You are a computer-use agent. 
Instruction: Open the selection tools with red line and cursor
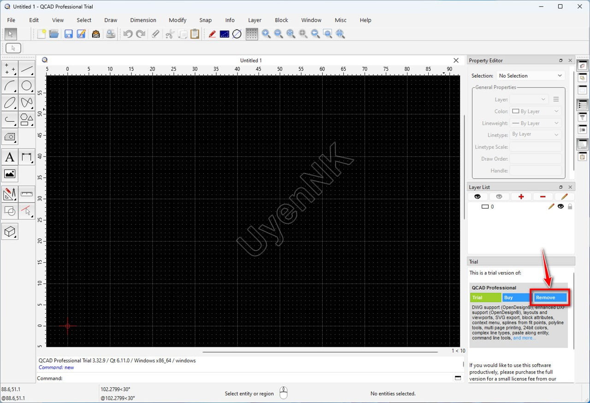(x=27, y=211)
